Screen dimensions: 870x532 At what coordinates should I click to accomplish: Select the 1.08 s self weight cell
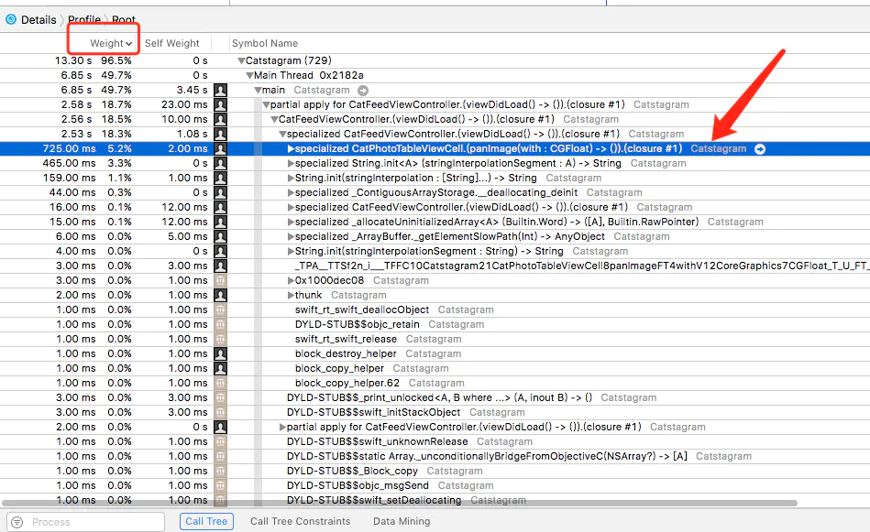click(x=193, y=134)
